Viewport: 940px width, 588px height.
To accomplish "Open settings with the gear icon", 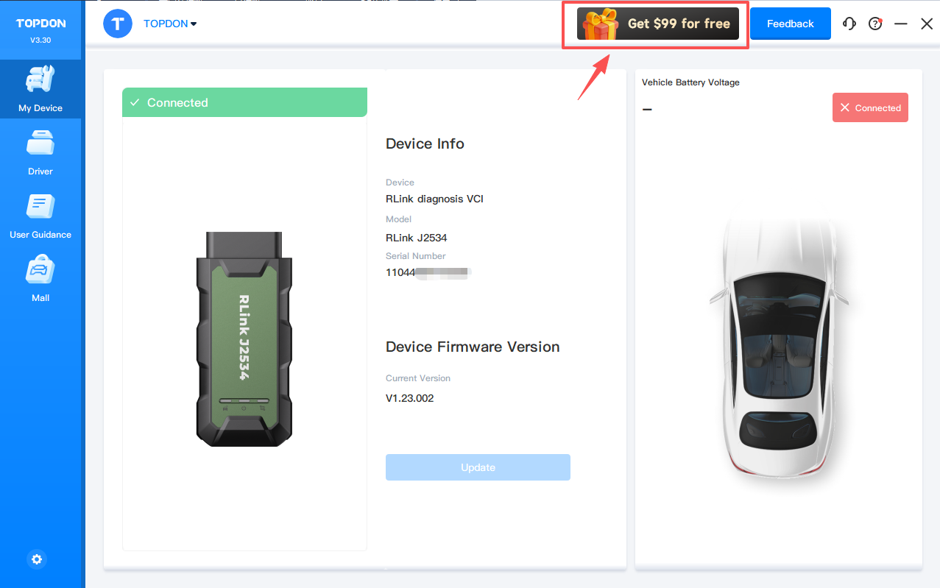I will tap(37, 559).
